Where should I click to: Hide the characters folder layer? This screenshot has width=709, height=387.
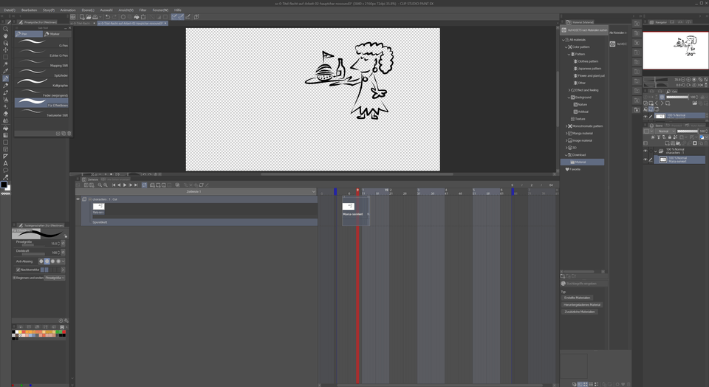(645, 151)
